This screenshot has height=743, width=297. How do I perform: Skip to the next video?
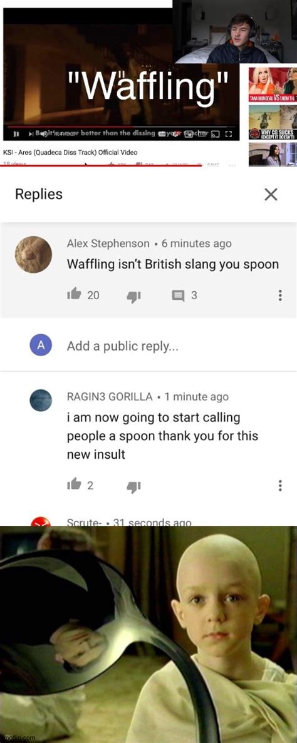tap(31, 135)
